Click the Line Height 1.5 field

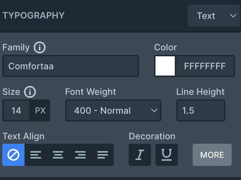(x=201, y=110)
